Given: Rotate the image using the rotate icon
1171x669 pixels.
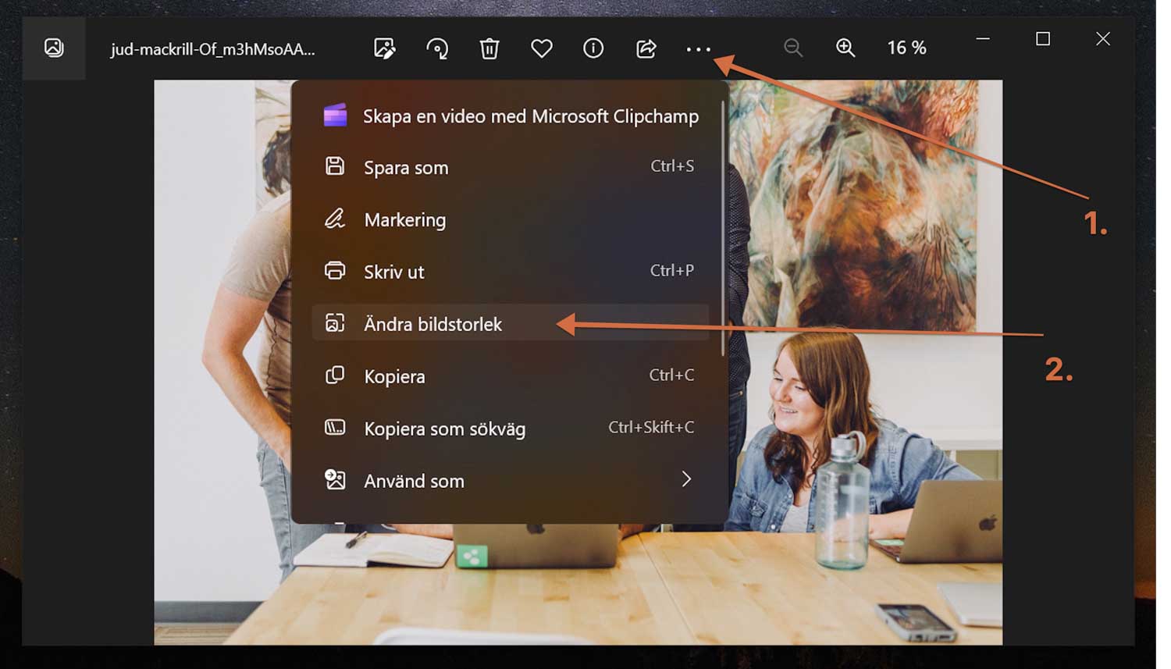Looking at the screenshot, I should (x=437, y=48).
